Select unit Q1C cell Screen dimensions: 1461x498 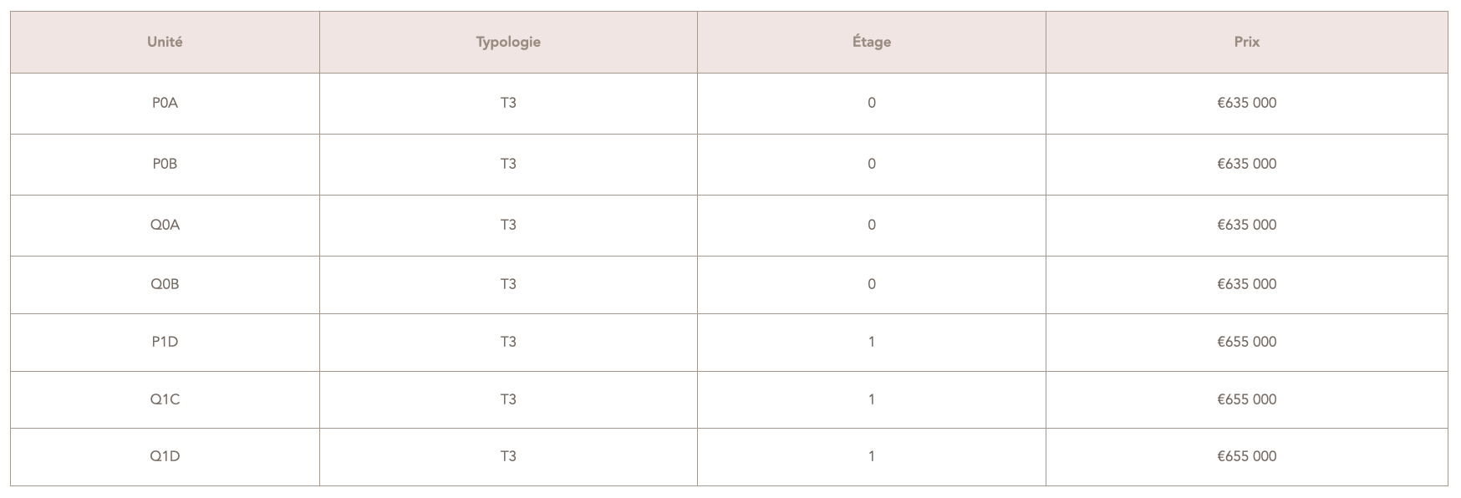point(165,399)
